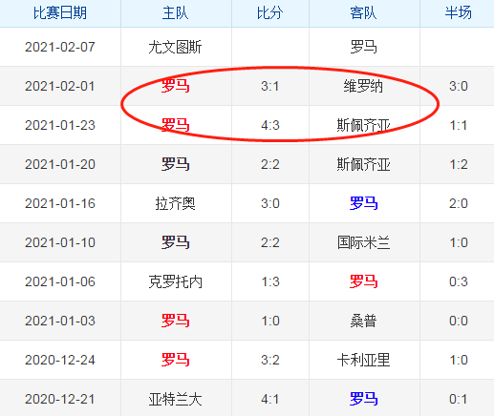The image size is (494, 416).
Task: Click blue 罗马 in 2021-01-16 row
Action: point(364,203)
